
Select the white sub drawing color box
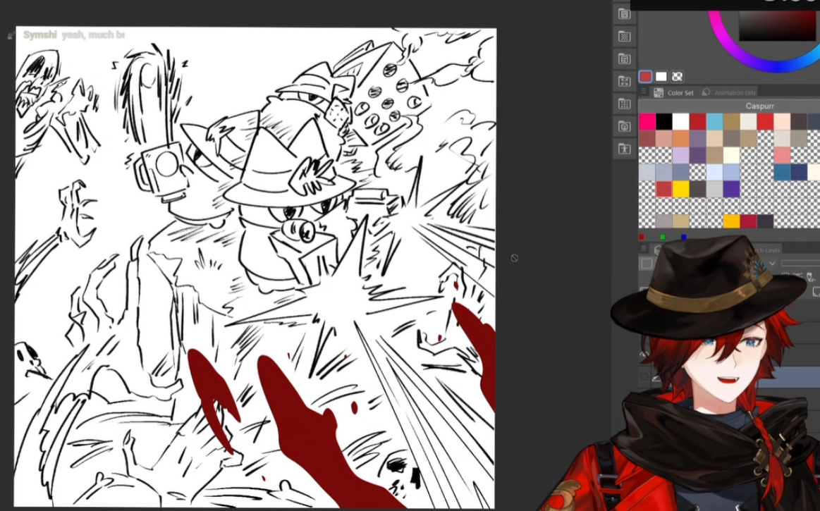[x=661, y=77]
